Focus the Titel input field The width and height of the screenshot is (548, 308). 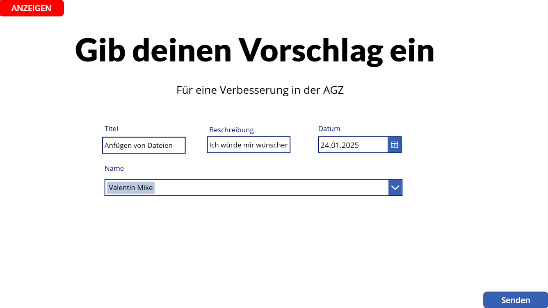point(144,145)
